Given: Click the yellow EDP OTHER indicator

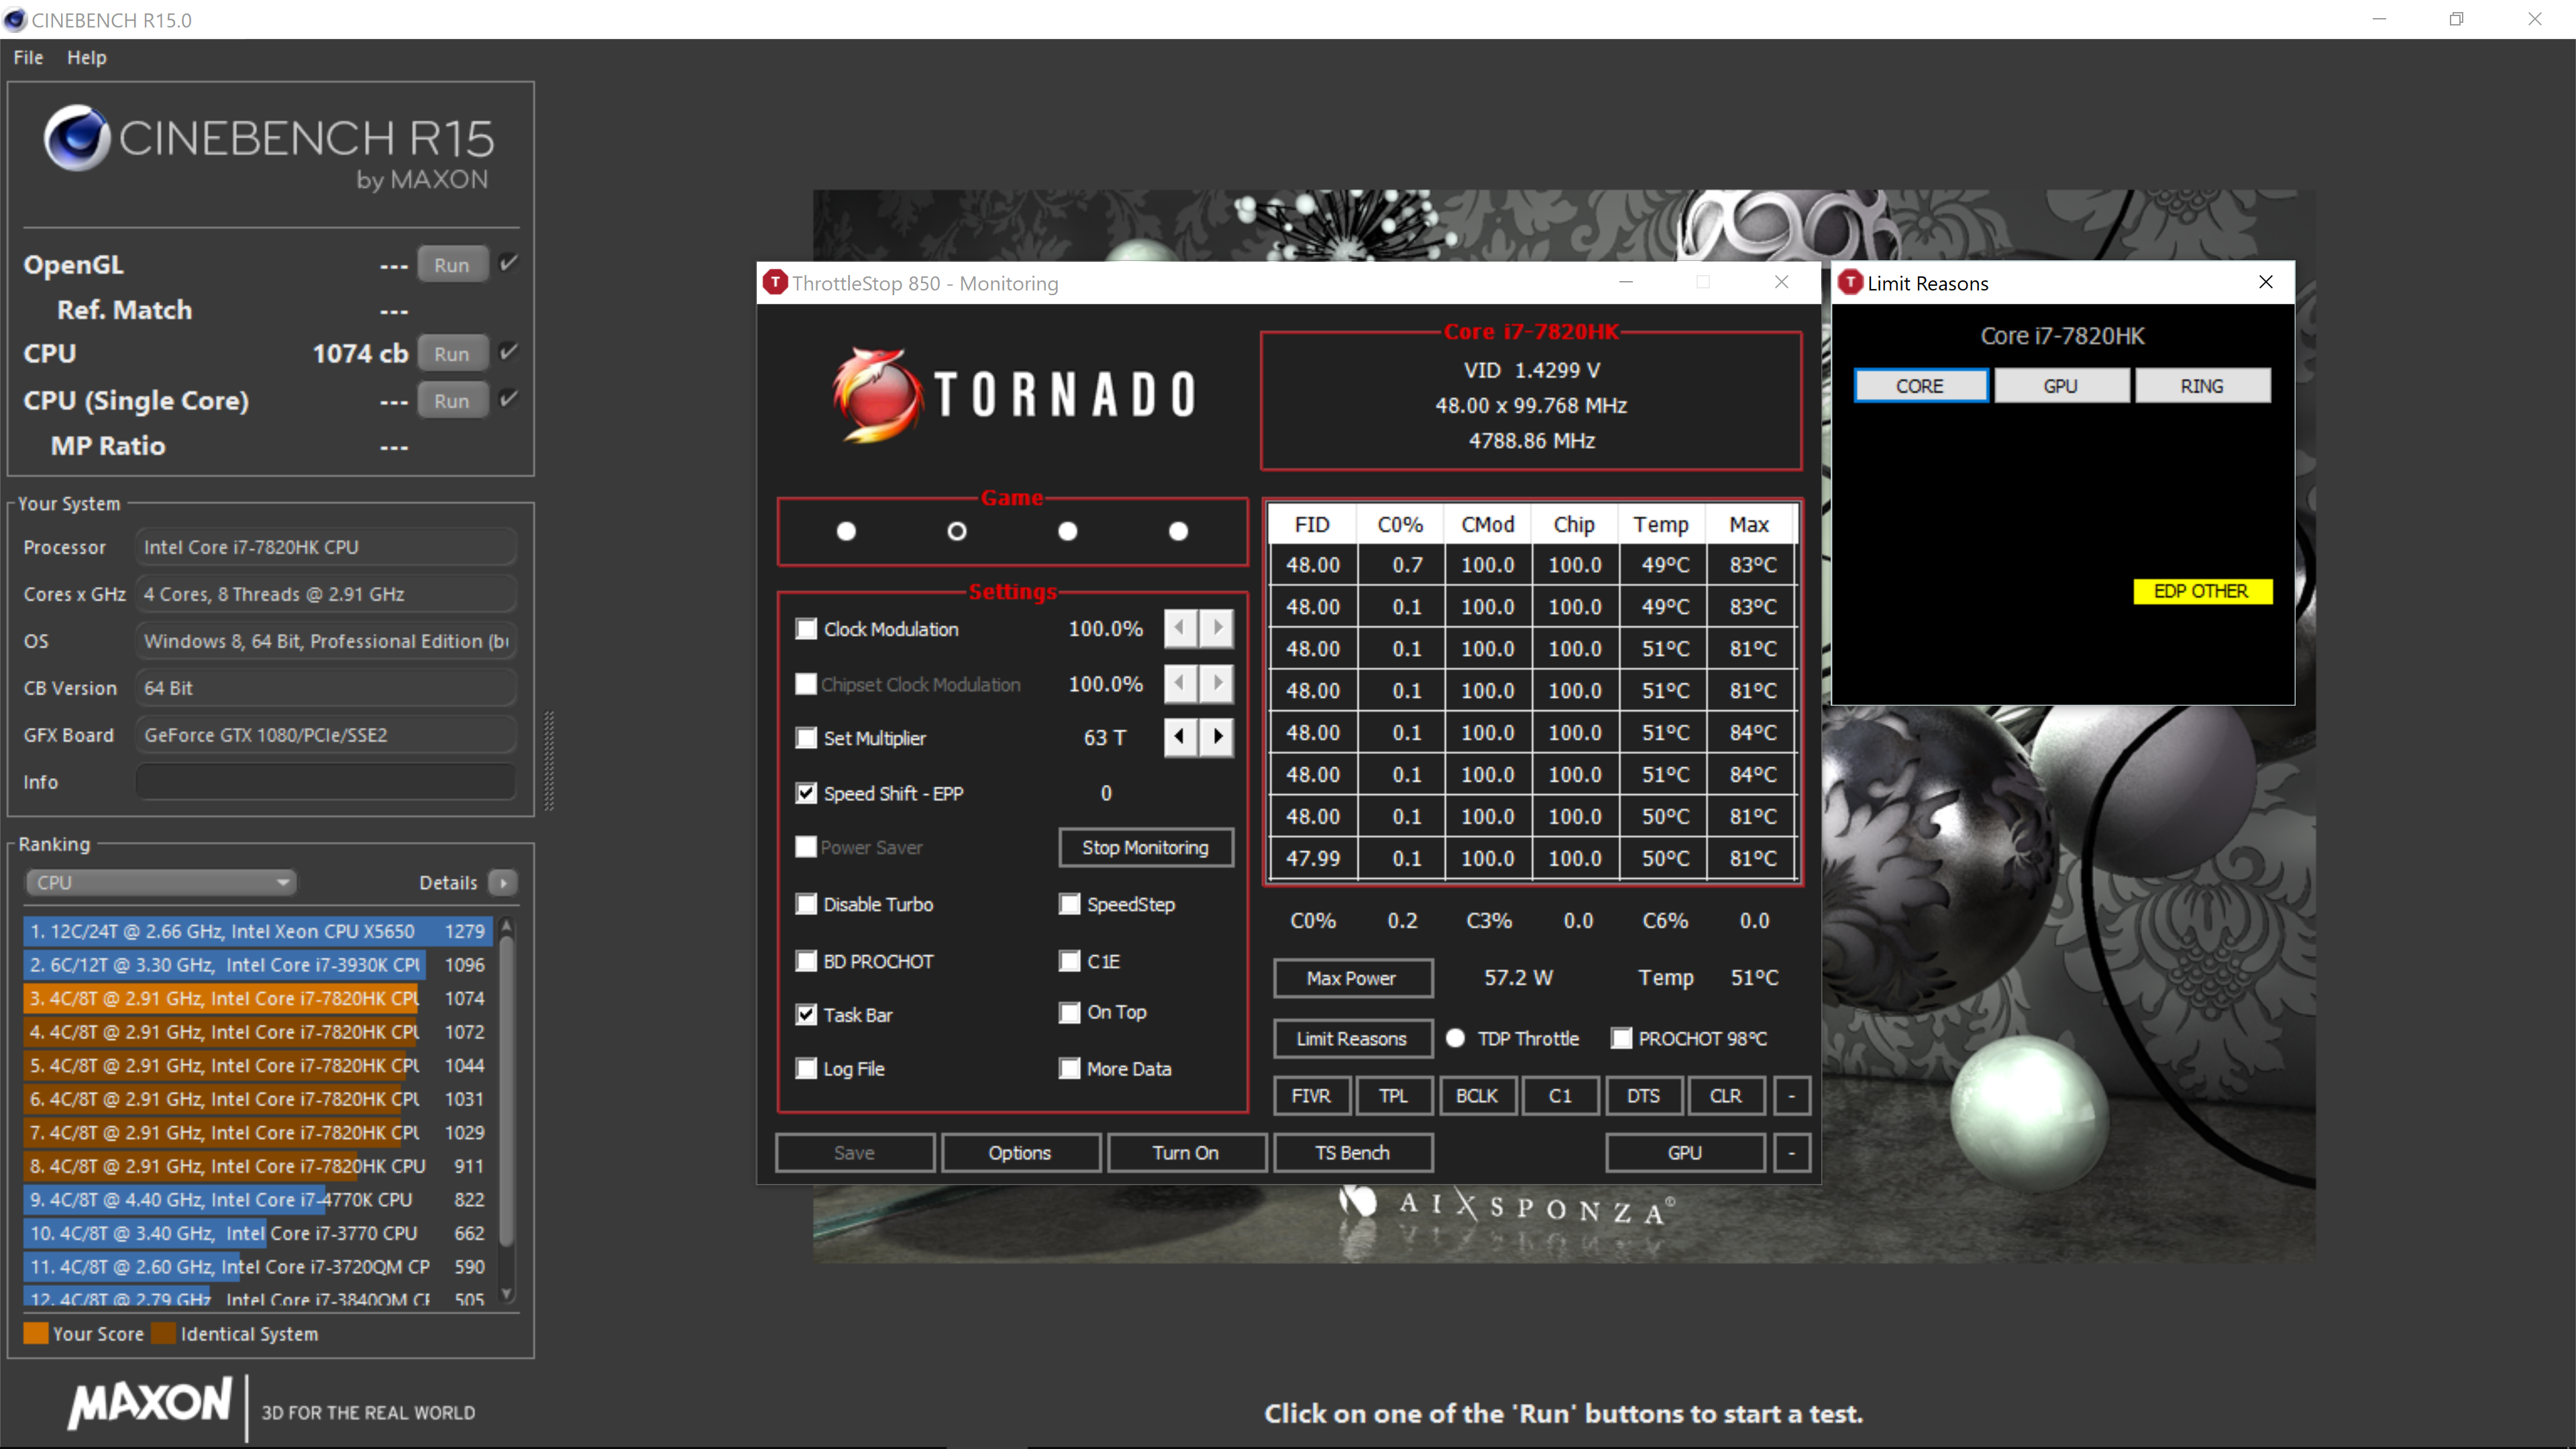Looking at the screenshot, I should pyautogui.click(x=2202, y=591).
